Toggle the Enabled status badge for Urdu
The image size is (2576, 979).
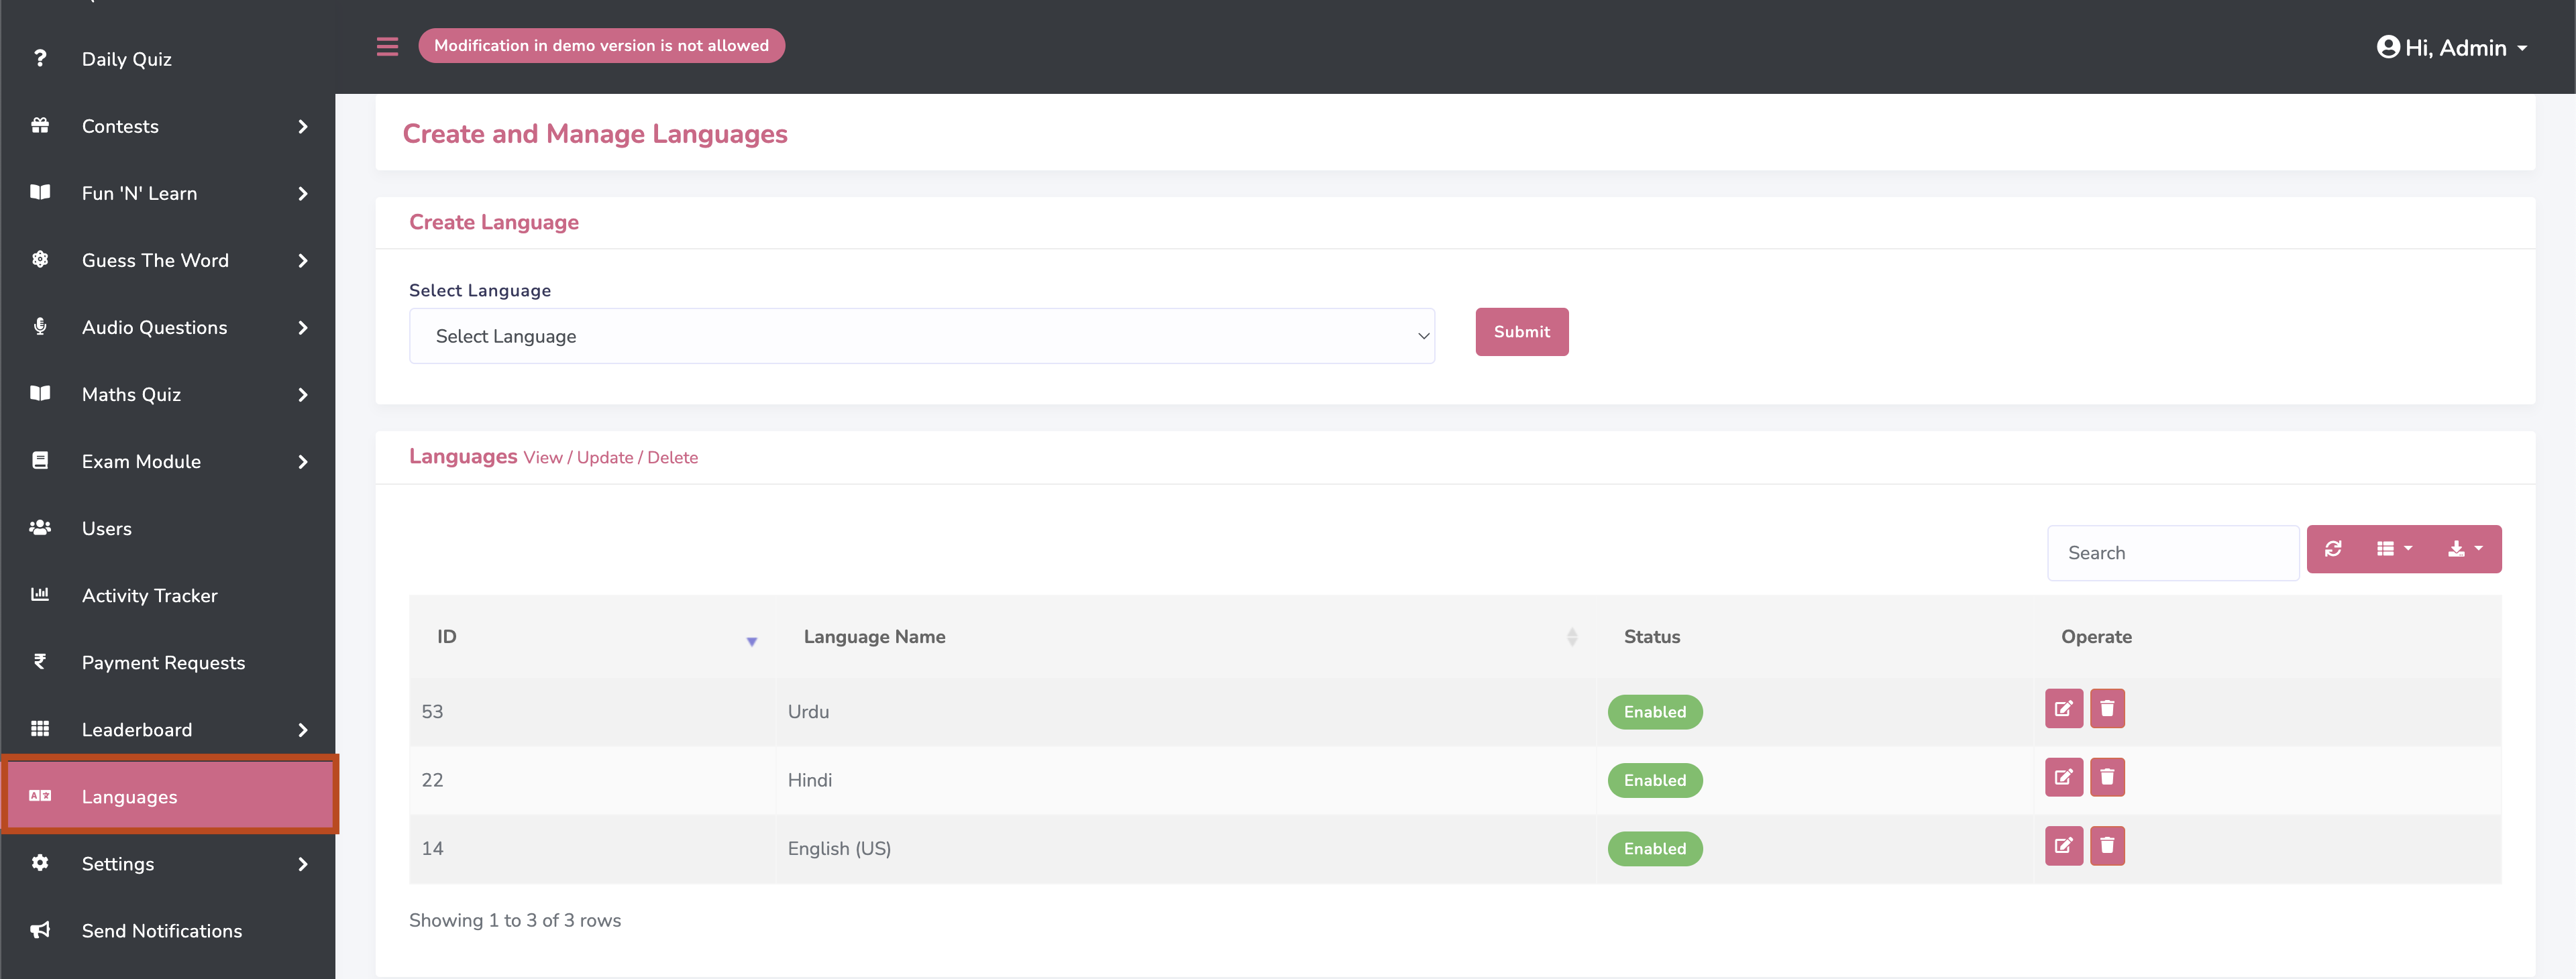[x=1654, y=712]
